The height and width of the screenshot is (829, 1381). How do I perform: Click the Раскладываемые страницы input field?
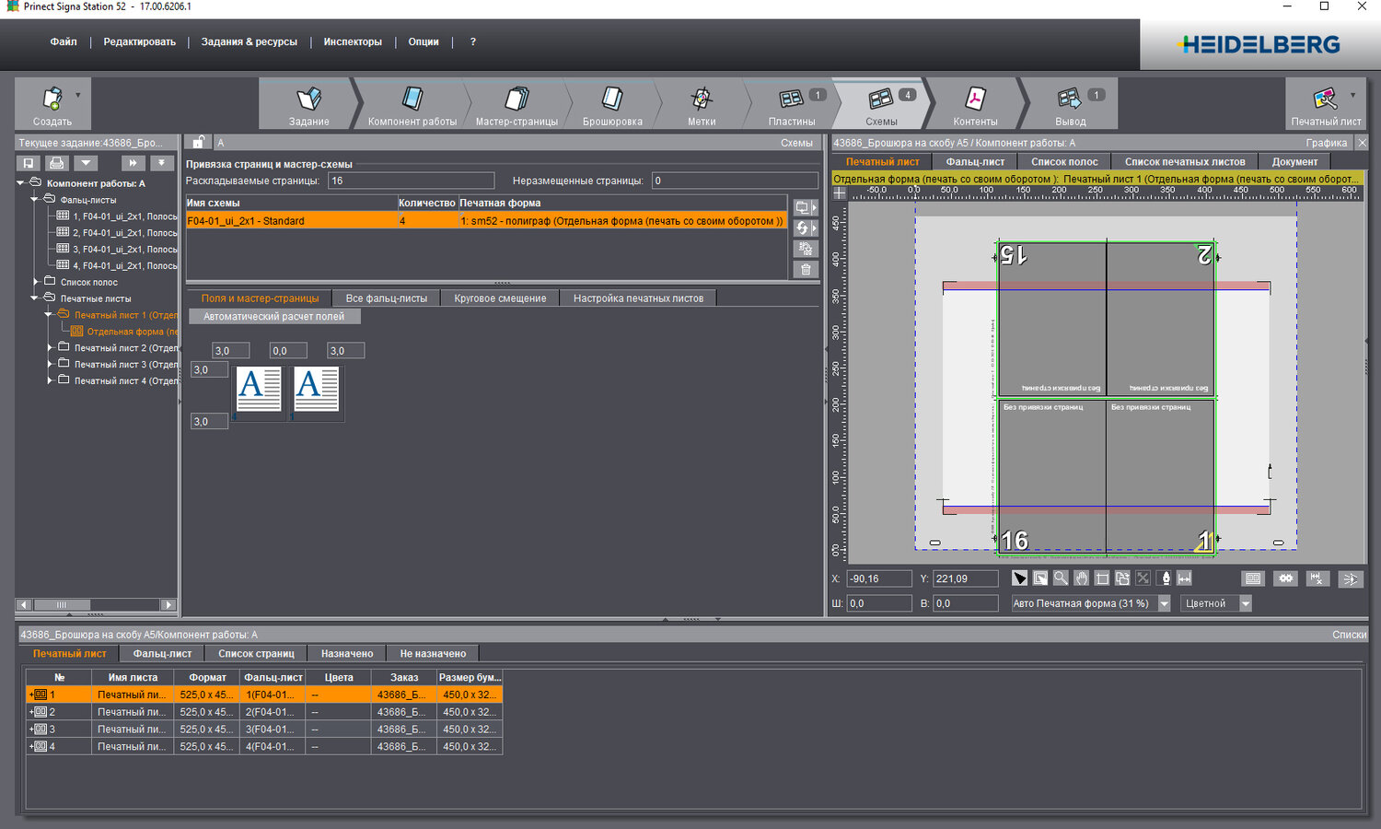coord(411,181)
